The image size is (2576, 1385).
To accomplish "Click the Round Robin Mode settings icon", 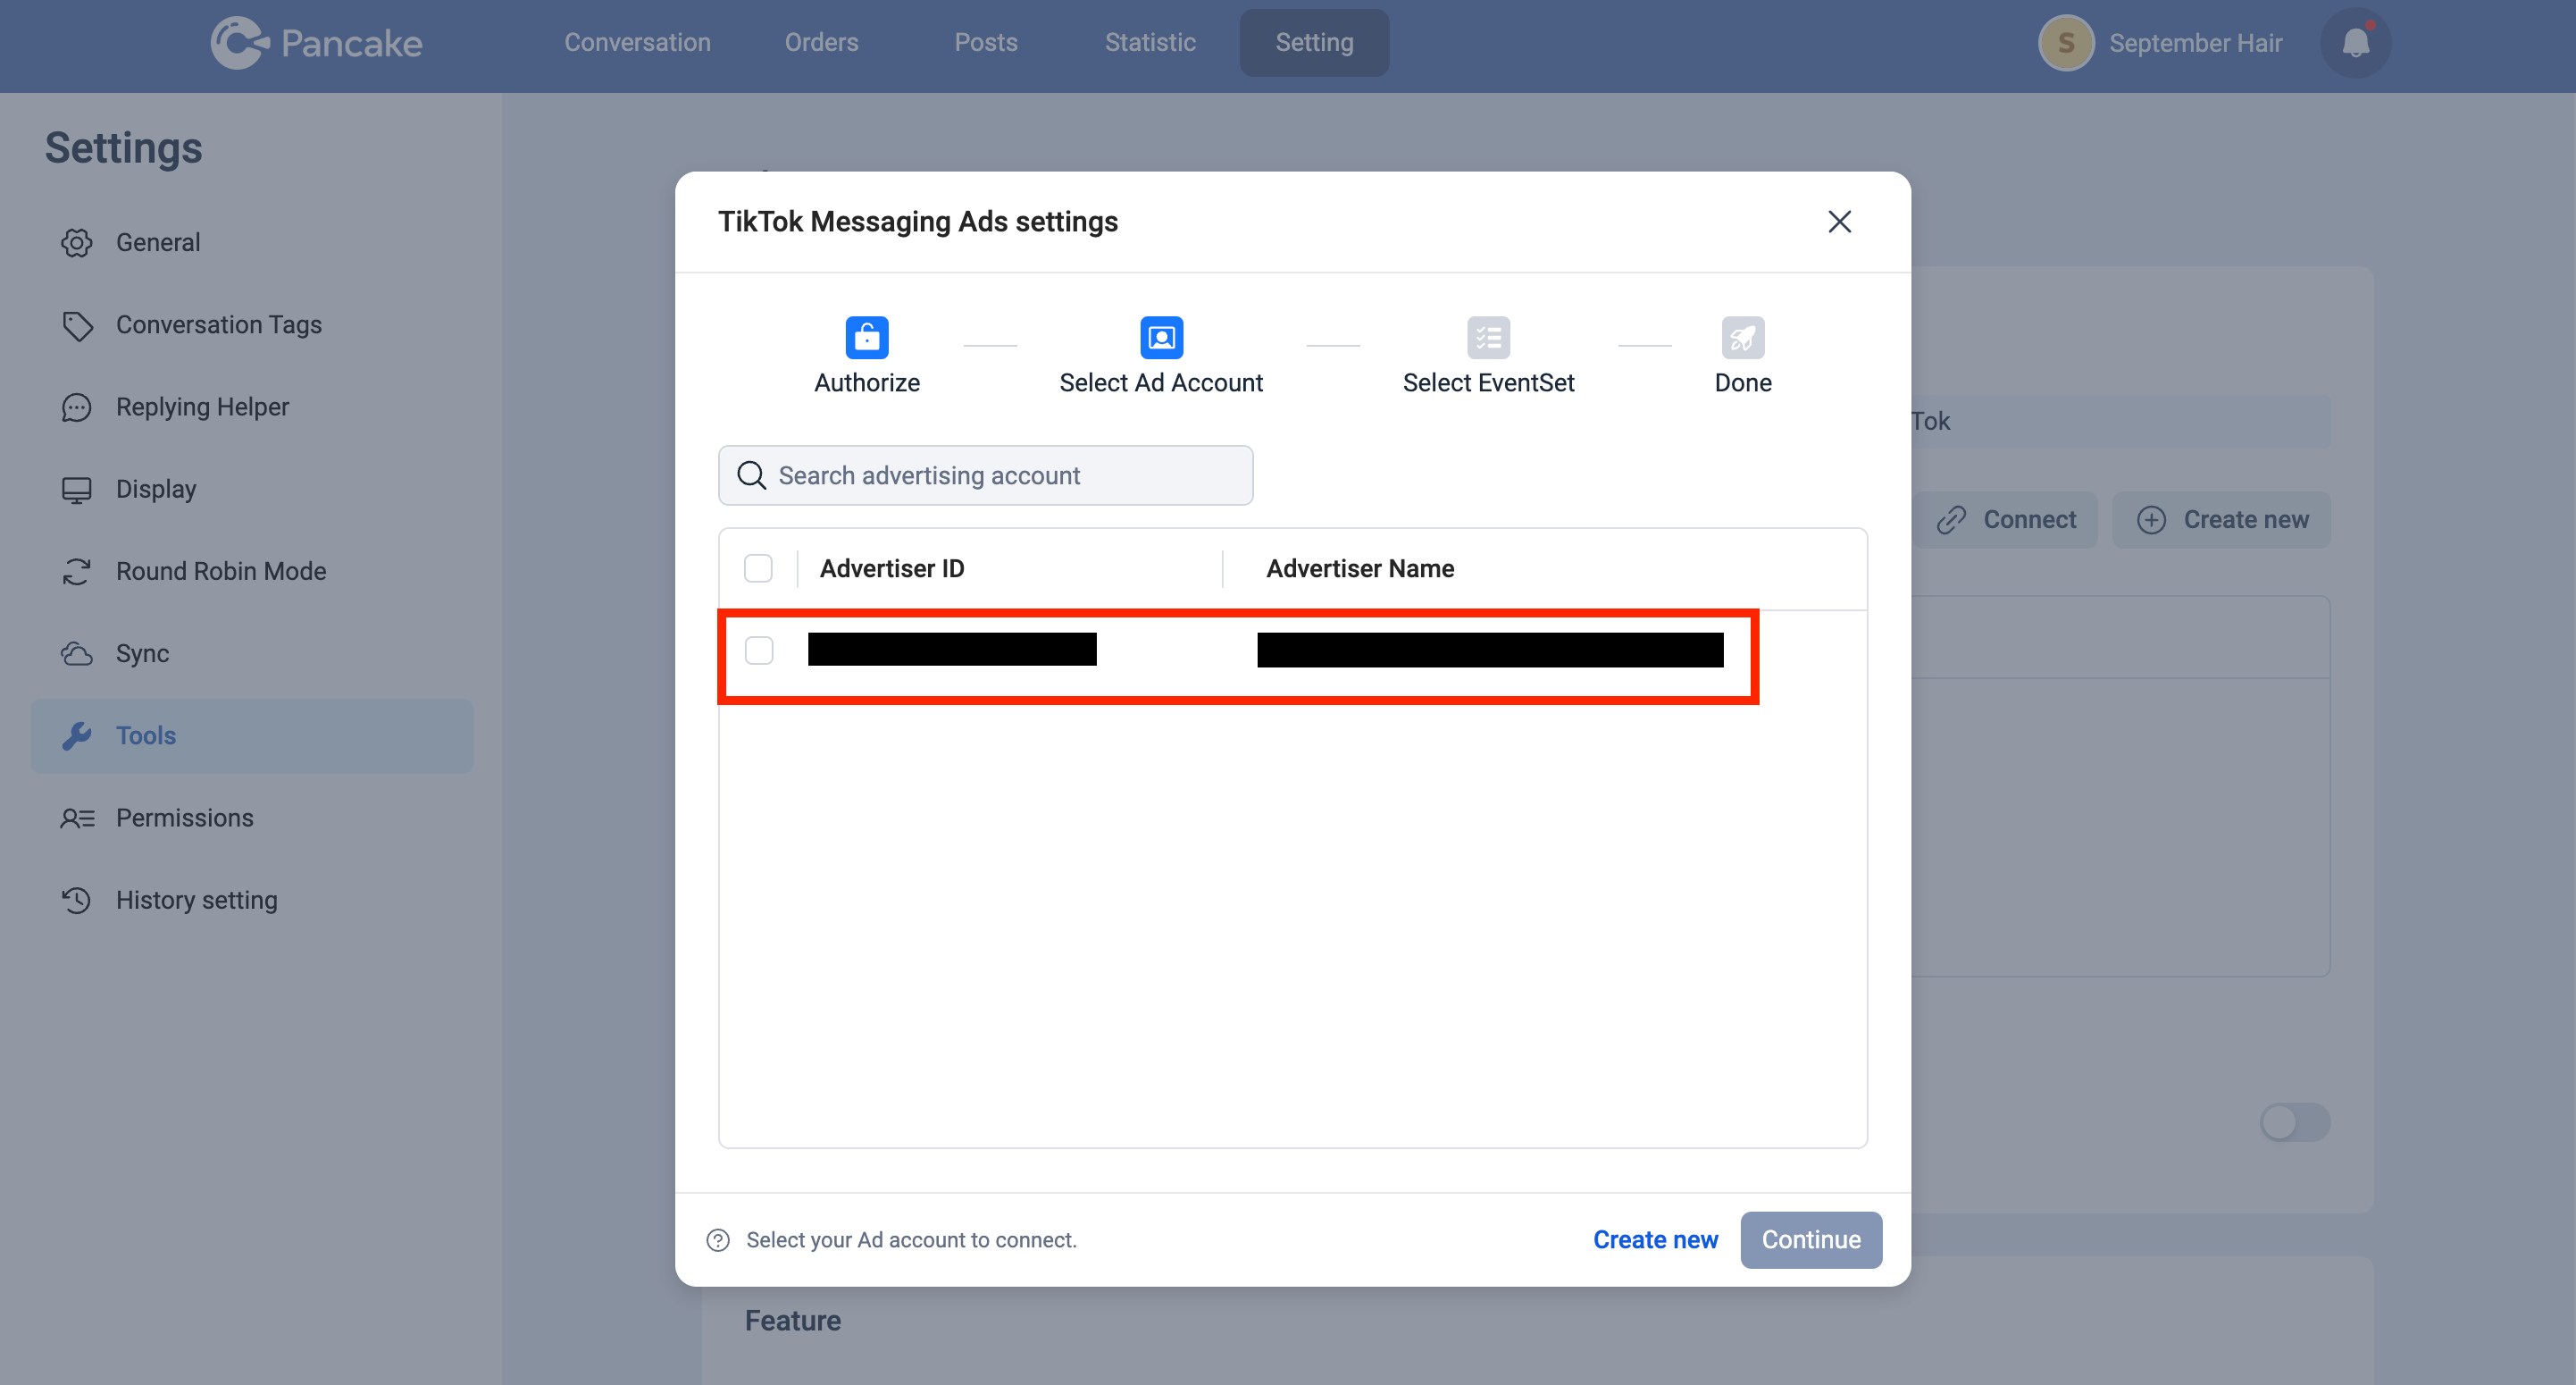I will (x=79, y=571).
